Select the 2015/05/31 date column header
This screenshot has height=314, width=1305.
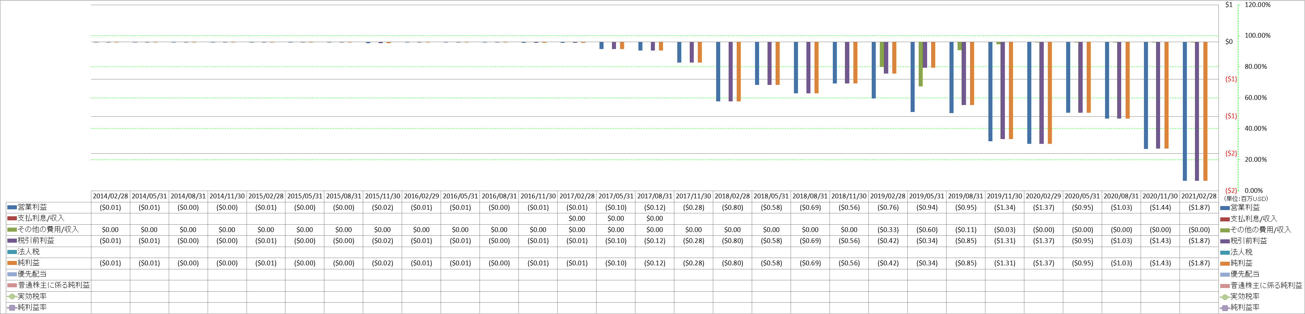pos(305,196)
